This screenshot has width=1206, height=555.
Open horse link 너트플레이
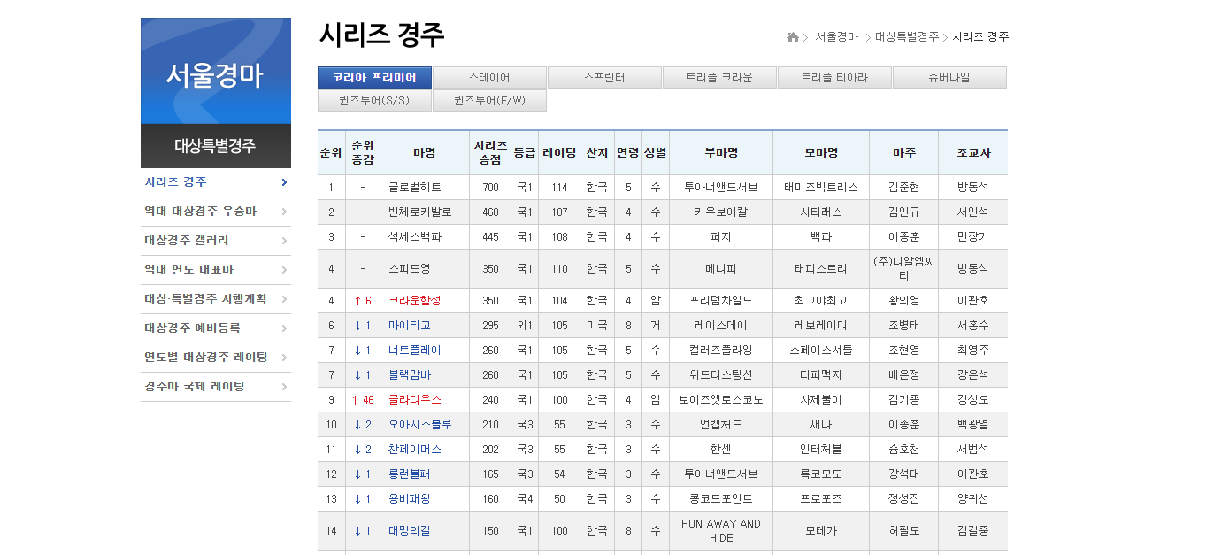414,351
